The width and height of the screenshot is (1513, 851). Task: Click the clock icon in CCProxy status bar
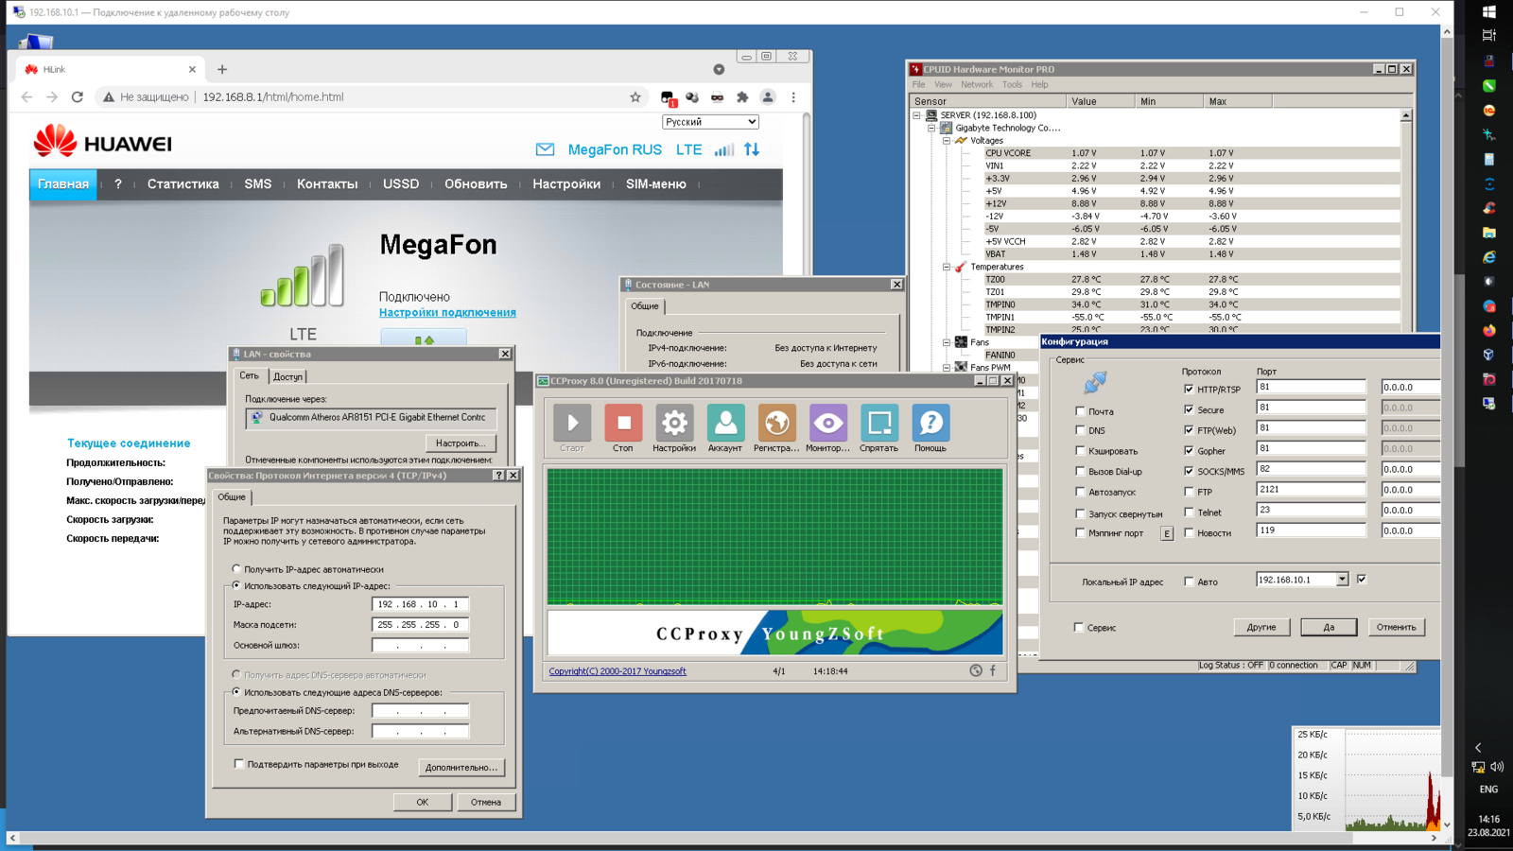[976, 670]
